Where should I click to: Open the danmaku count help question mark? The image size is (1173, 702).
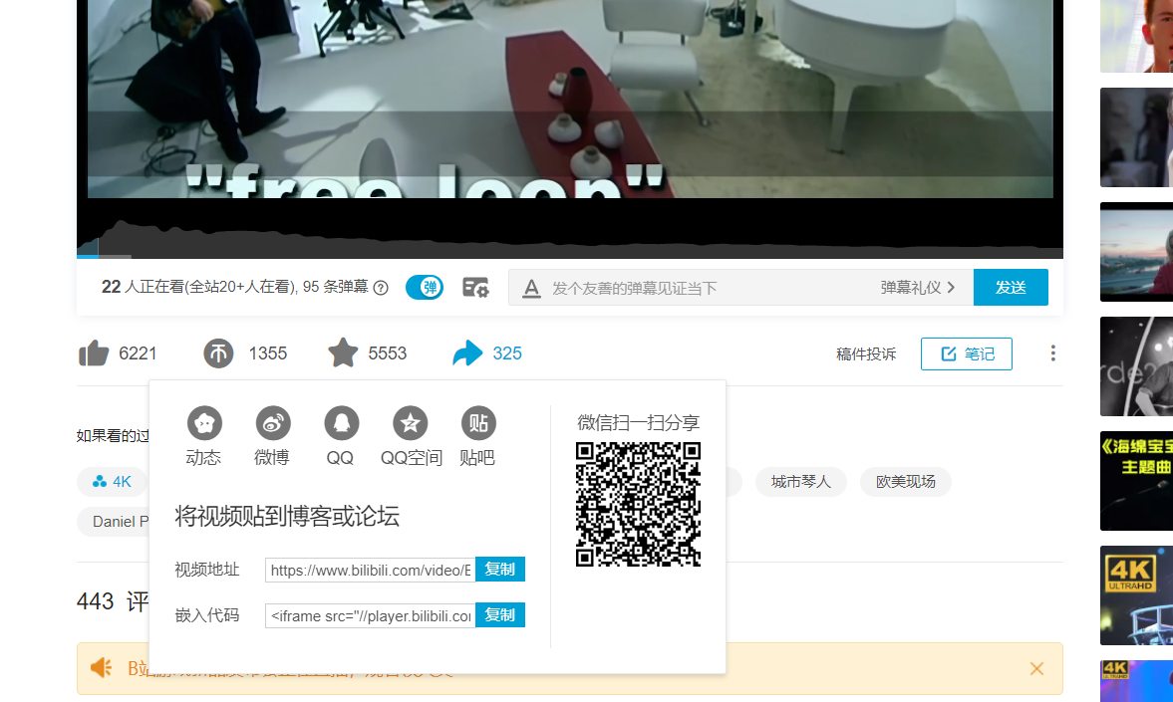point(381,288)
